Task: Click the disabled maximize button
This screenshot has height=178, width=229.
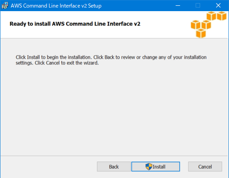Action: (x=198, y=5)
